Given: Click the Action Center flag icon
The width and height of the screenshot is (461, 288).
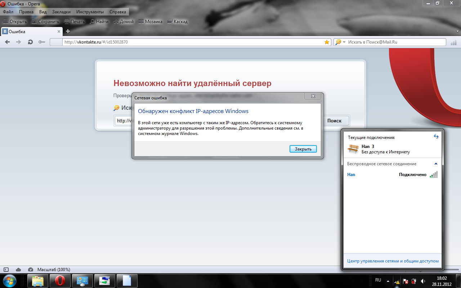Looking at the screenshot, I should pyautogui.click(x=406, y=281).
